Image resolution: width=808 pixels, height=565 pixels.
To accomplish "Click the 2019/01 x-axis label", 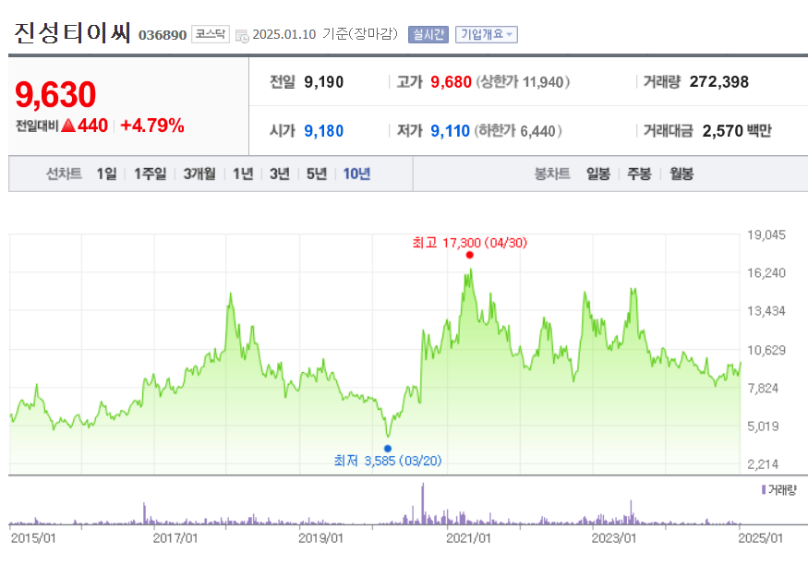I will click(x=320, y=538).
